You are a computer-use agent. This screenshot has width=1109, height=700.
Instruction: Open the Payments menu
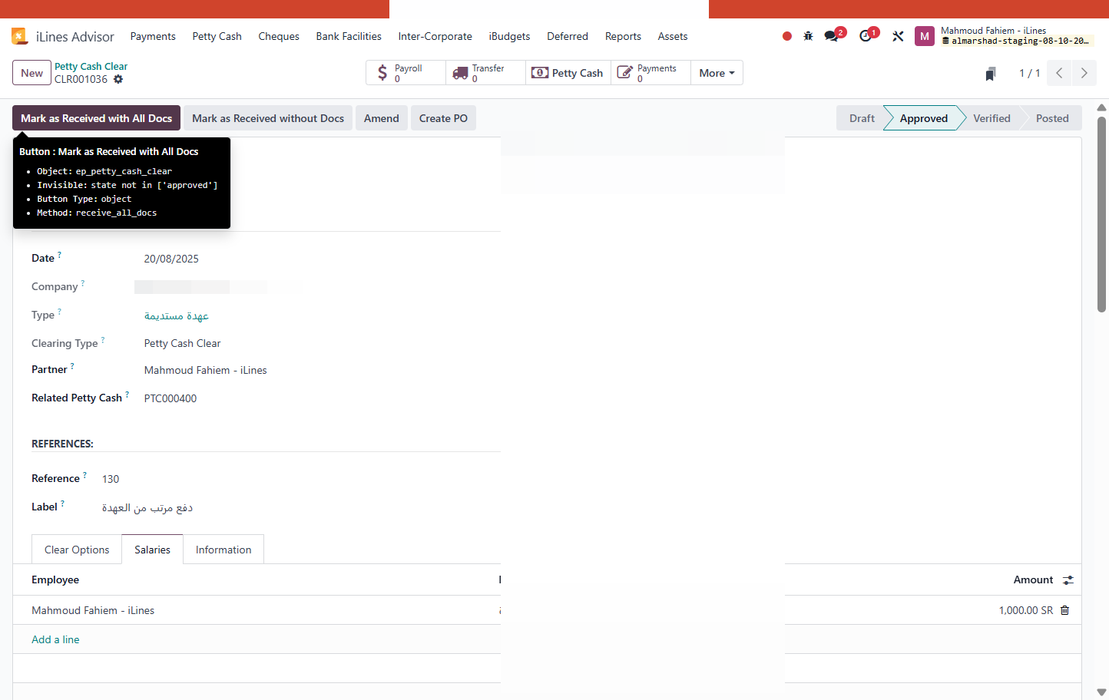(x=153, y=36)
